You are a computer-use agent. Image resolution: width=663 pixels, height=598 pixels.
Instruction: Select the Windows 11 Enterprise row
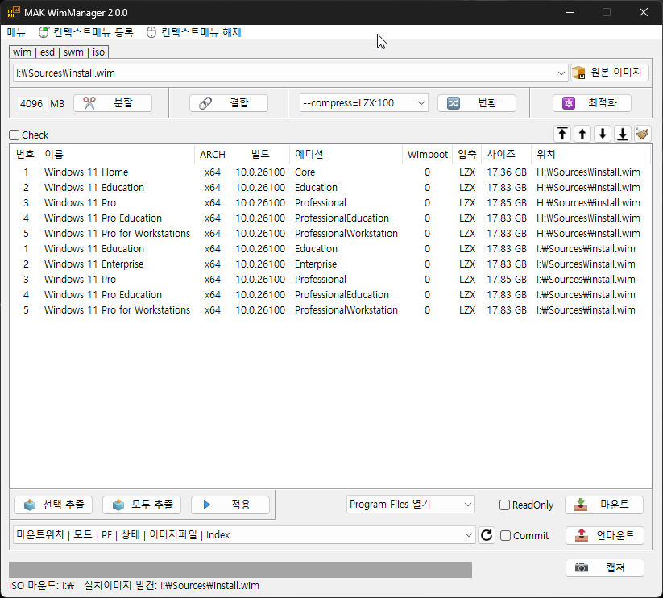tap(330, 264)
